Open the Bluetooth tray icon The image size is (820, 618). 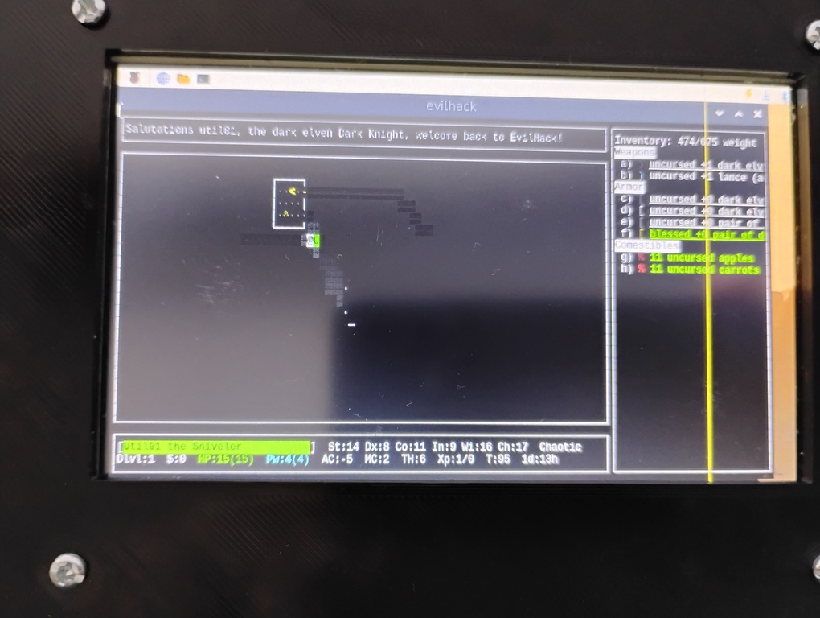point(785,97)
